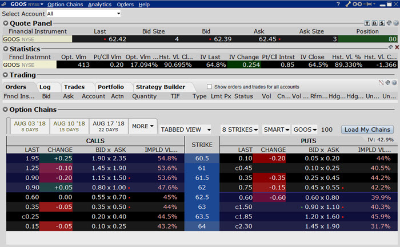
Task: Open the Select Account dropdown
Action: pyautogui.click(x=83, y=13)
